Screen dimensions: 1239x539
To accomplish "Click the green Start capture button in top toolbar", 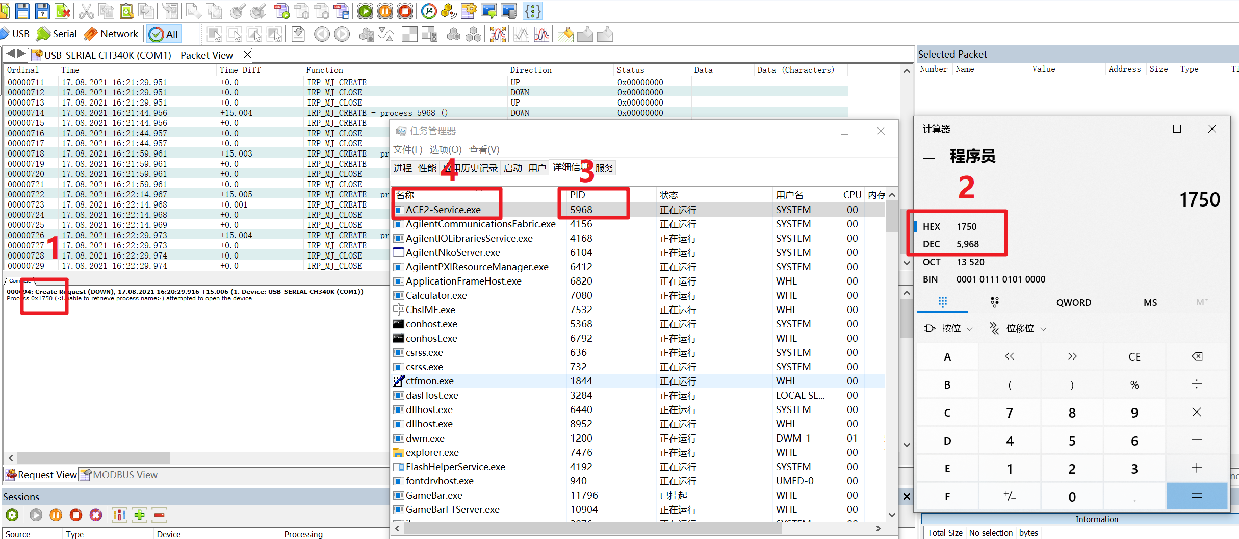I will click(x=365, y=10).
